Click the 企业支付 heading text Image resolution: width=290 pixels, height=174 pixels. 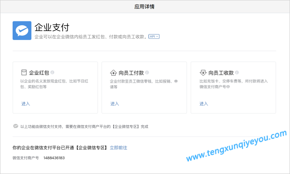(52, 27)
